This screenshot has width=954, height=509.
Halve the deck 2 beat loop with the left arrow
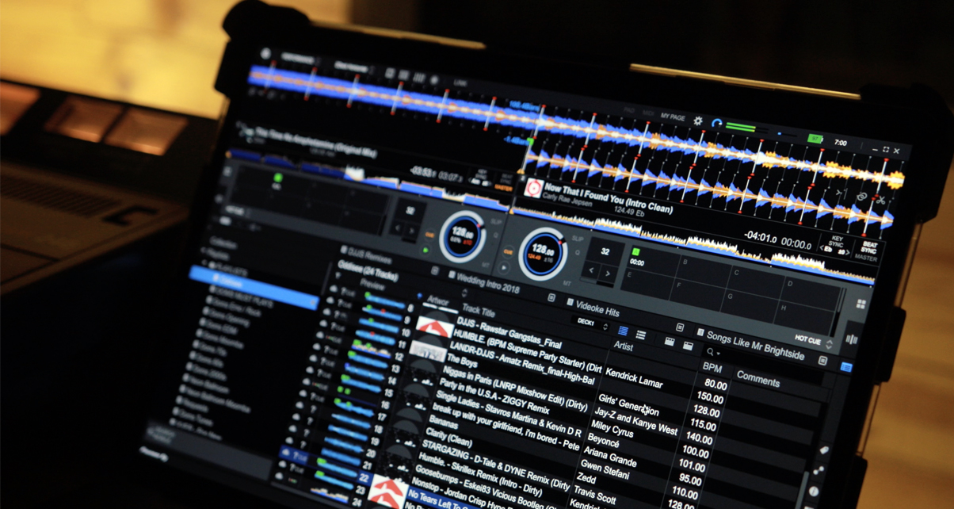pyautogui.click(x=591, y=271)
